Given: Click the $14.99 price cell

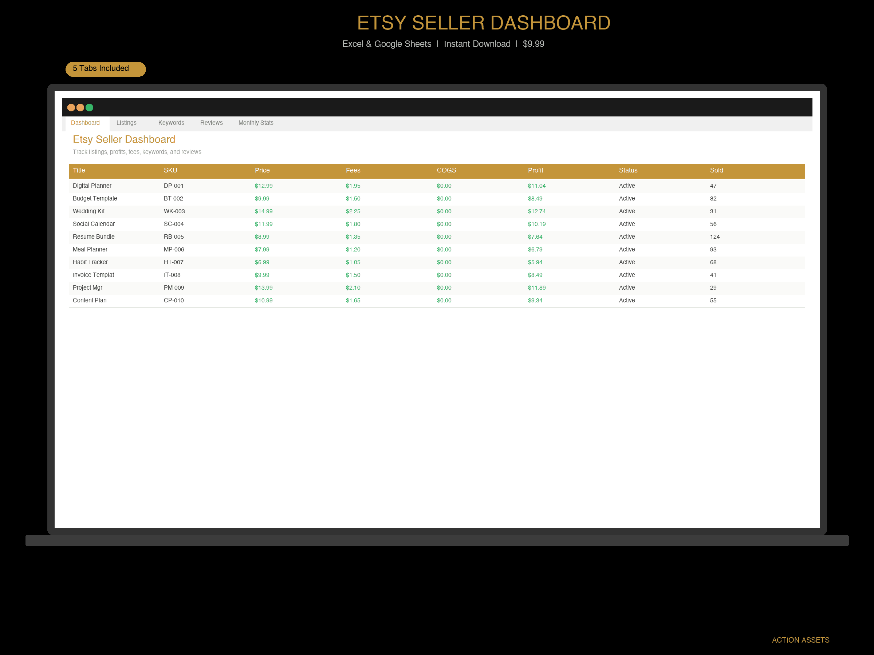Looking at the screenshot, I should click(x=264, y=211).
